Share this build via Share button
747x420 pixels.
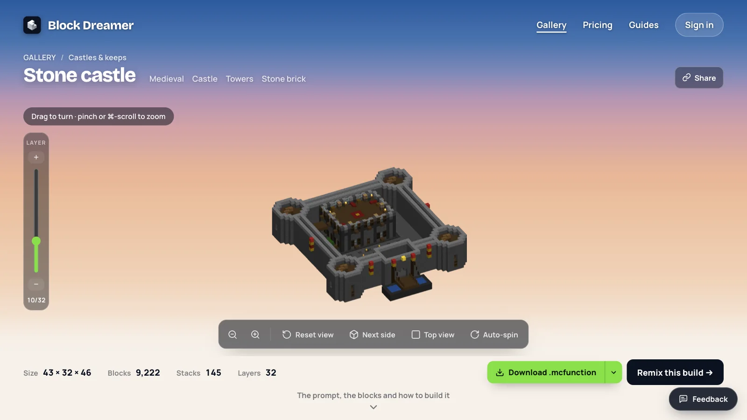[x=699, y=78]
